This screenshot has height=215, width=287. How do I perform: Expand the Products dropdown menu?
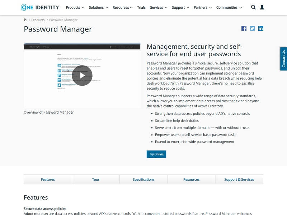click(x=75, y=8)
